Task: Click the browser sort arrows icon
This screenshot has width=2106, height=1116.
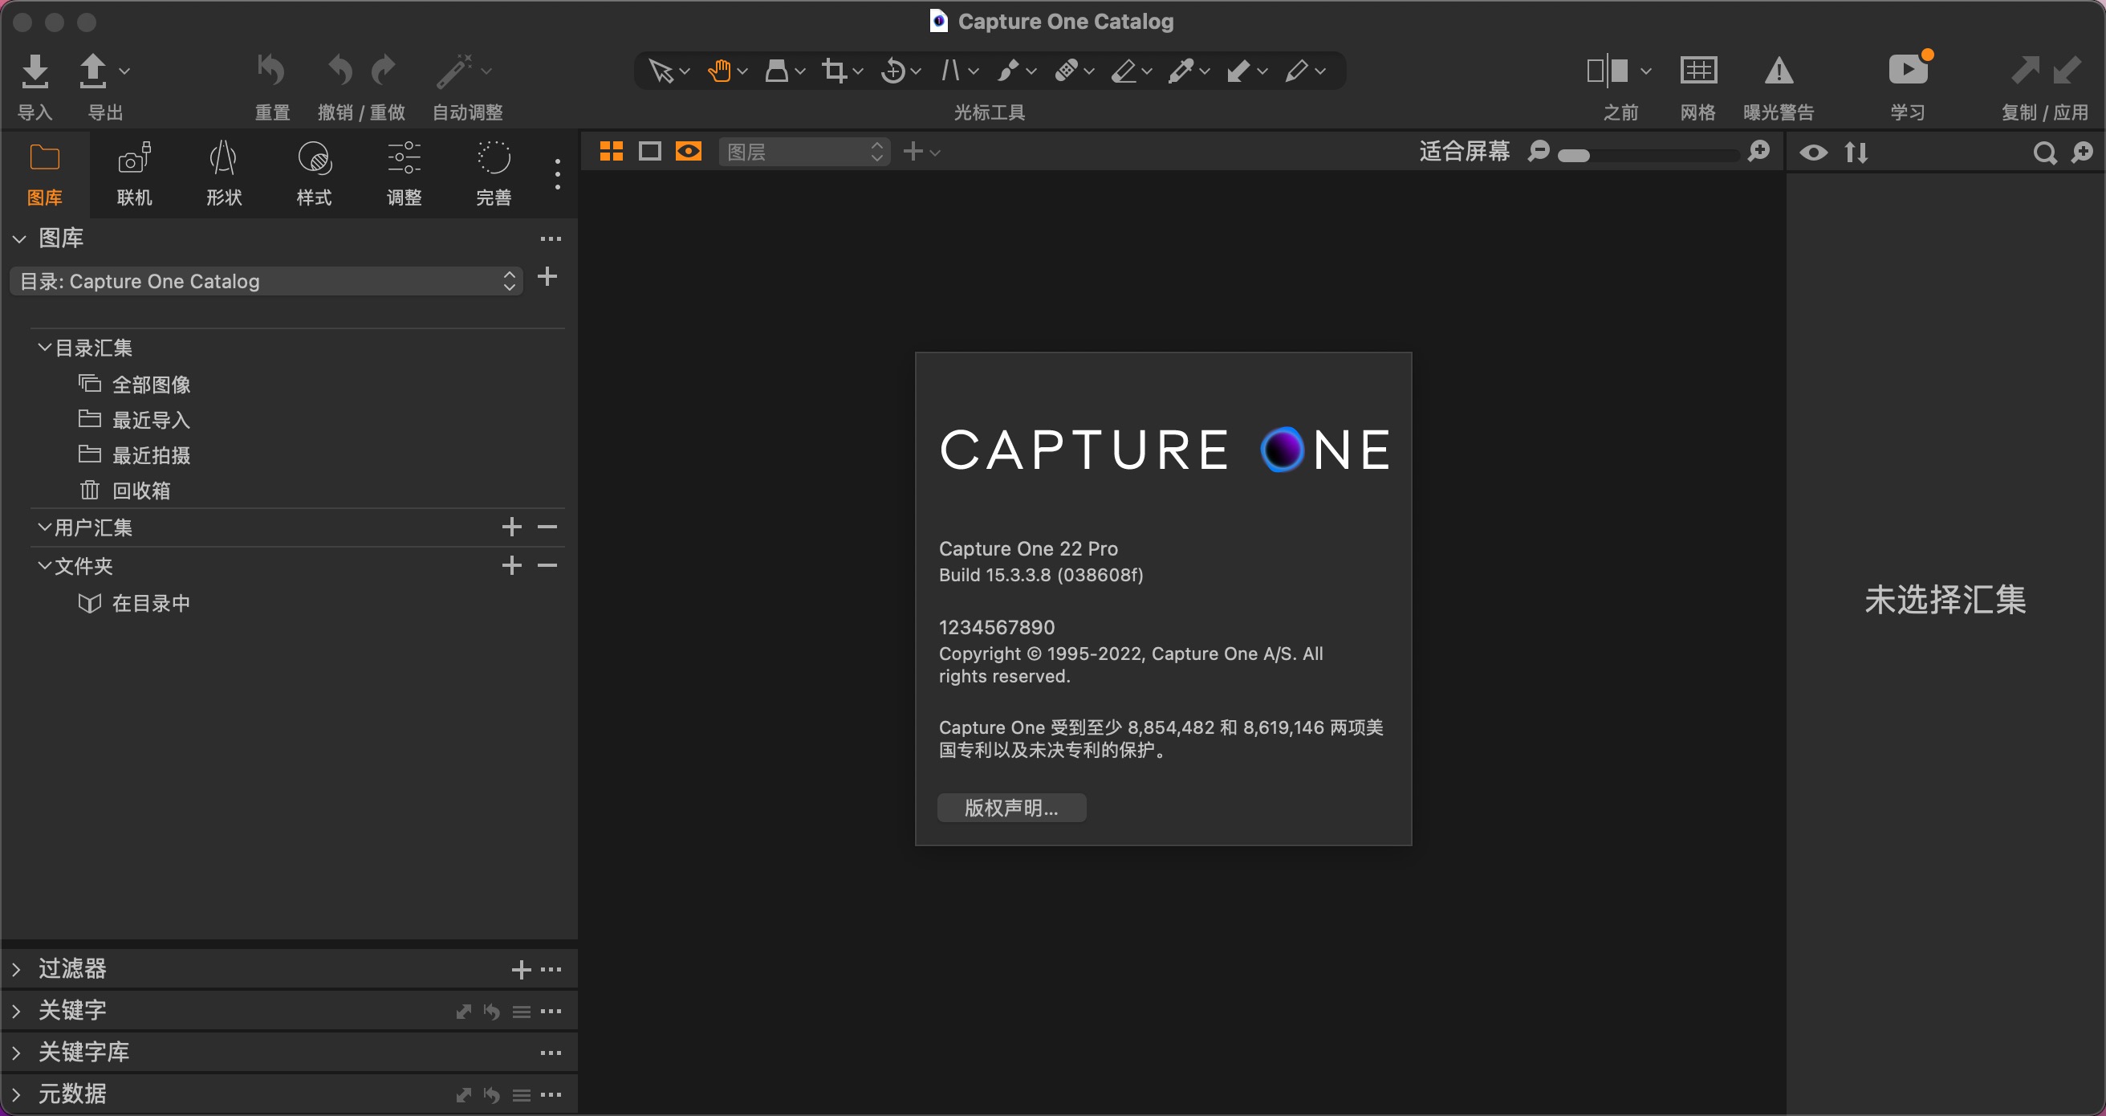Action: click(1856, 152)
